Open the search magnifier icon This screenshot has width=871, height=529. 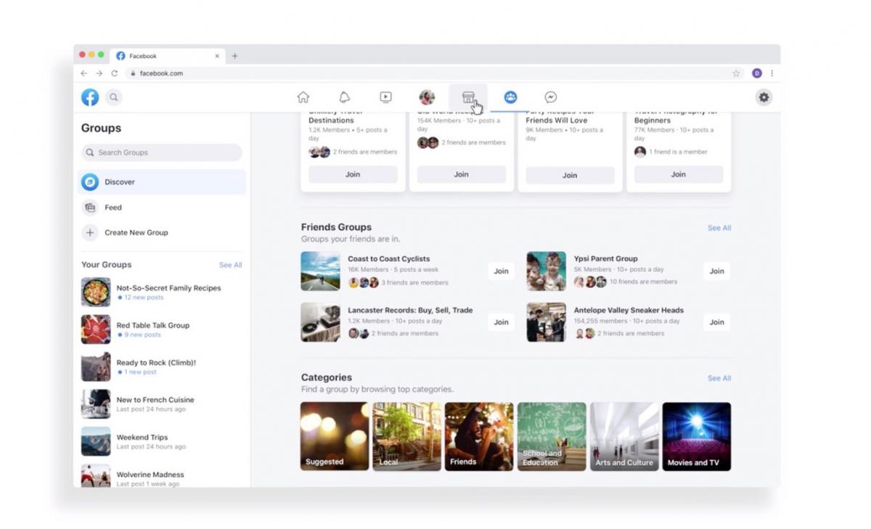(114, 97)
